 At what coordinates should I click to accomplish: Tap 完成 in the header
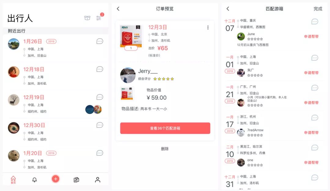click(x=318, y=9)
